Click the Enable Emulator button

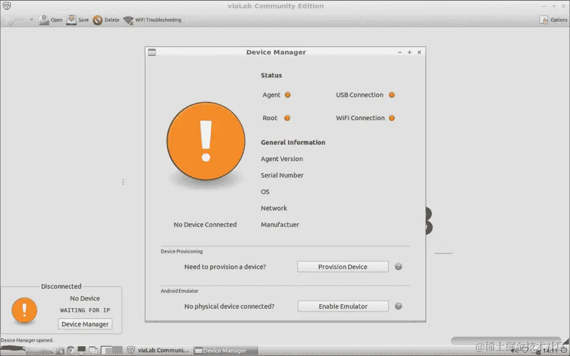click(x=343, y=306)
